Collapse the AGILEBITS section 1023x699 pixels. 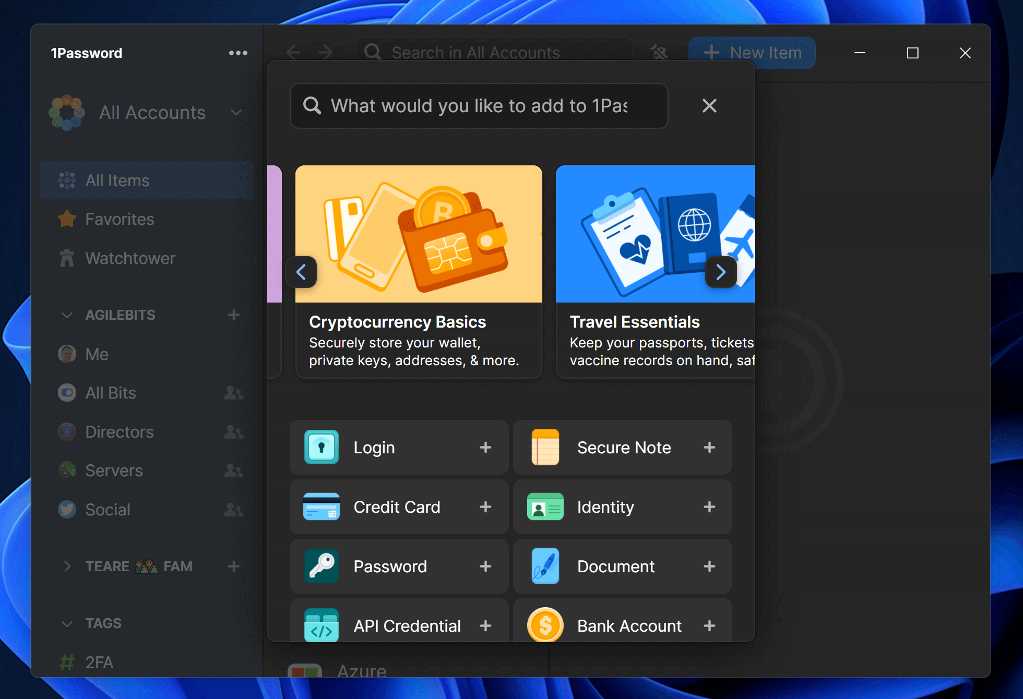click(x=67, y=315)
